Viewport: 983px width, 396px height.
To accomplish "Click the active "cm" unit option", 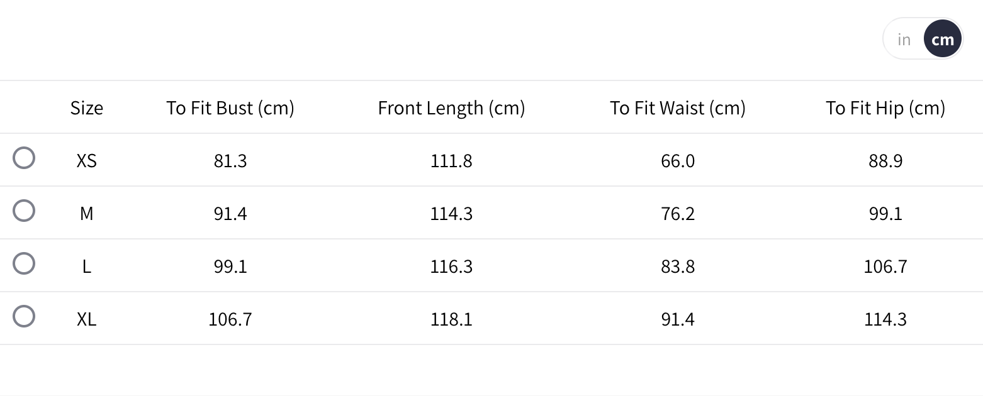I will [x=943, y=39].
